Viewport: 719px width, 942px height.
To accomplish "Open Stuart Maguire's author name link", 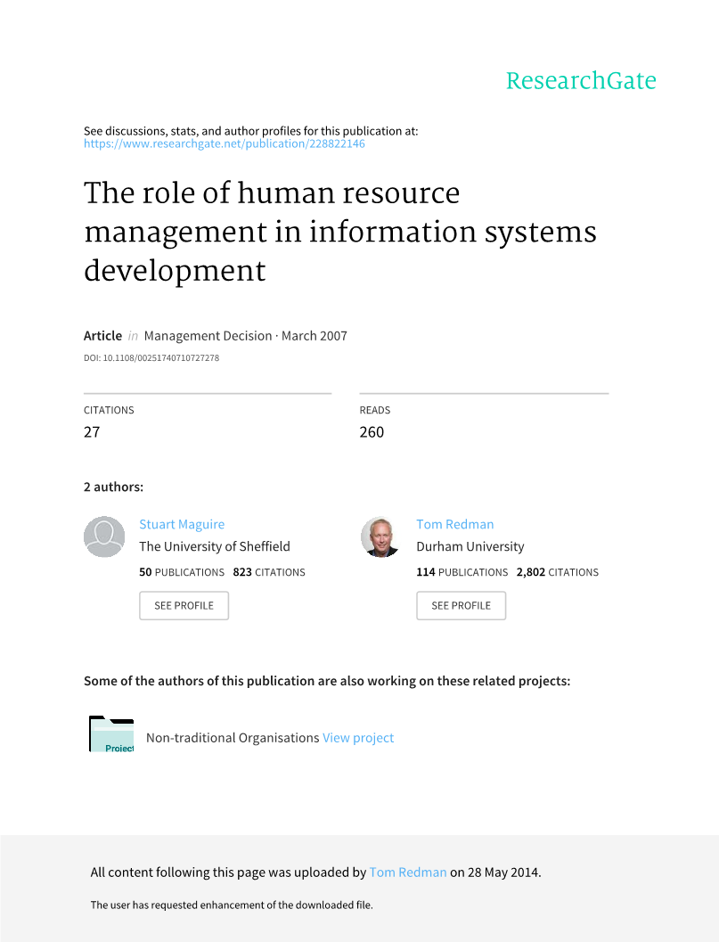I will [x=182, y=524].
